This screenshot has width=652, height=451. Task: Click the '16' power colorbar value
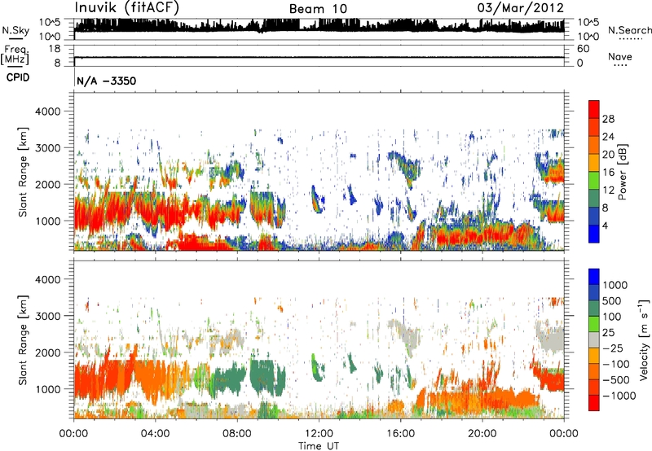(x=608, y=173)
